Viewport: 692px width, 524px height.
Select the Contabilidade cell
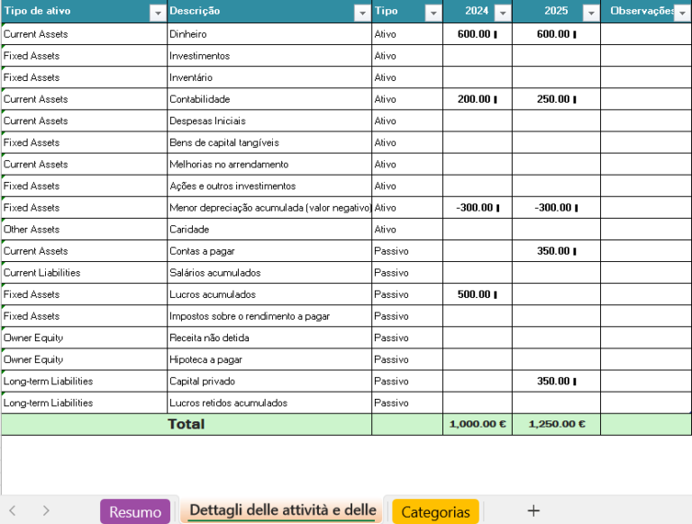tap(269, 99)
